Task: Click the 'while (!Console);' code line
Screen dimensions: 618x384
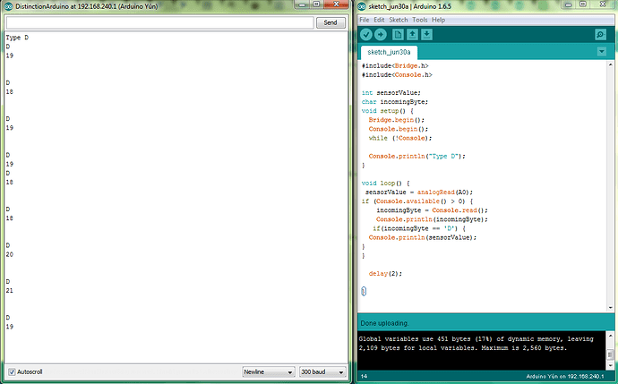Action: (400, 138)
